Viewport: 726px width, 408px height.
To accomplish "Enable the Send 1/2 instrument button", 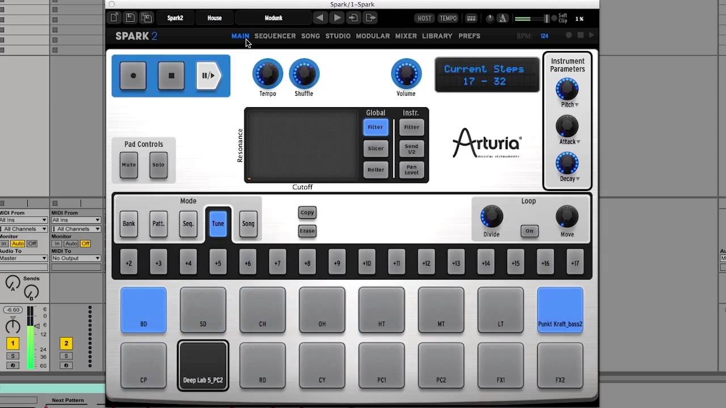I will click(x=412, y=148).
